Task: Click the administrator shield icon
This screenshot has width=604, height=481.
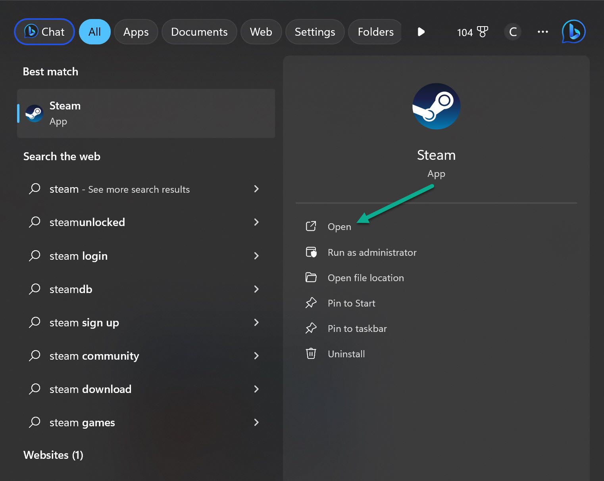Action: [311, 252]
